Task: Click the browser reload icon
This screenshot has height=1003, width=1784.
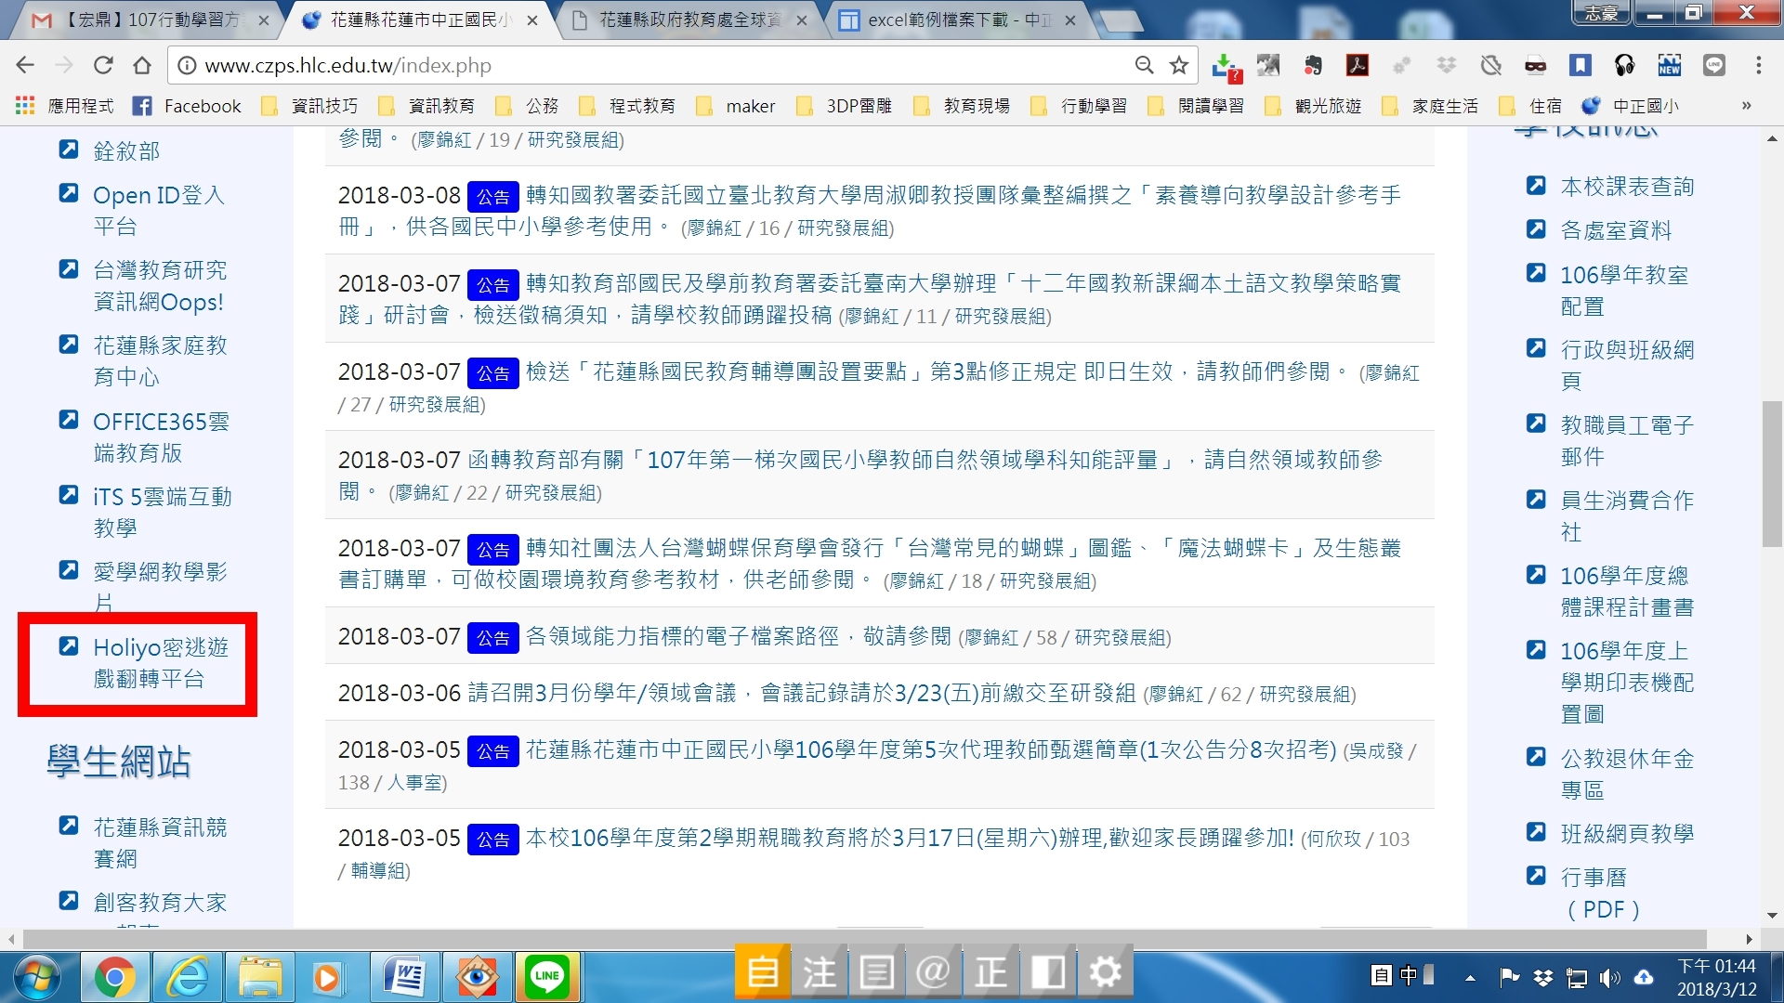Action: [x=103, y=65]
